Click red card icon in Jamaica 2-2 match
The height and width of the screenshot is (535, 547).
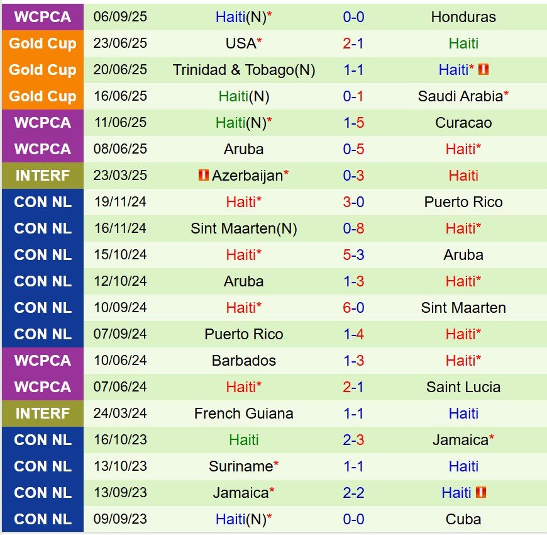481,493
